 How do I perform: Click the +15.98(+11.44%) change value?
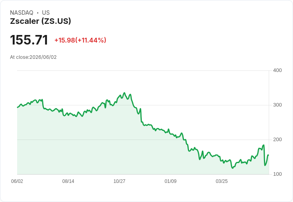(80, 40)
